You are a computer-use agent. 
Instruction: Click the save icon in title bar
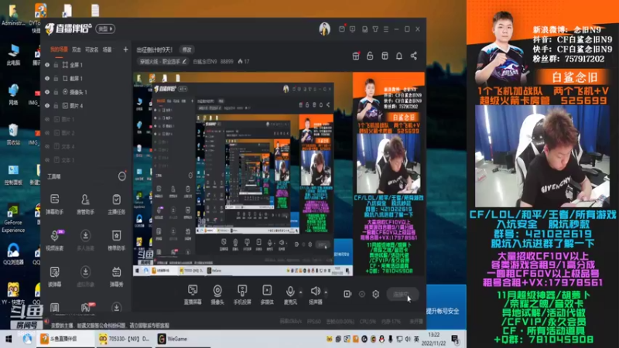[x=364, y=29]
